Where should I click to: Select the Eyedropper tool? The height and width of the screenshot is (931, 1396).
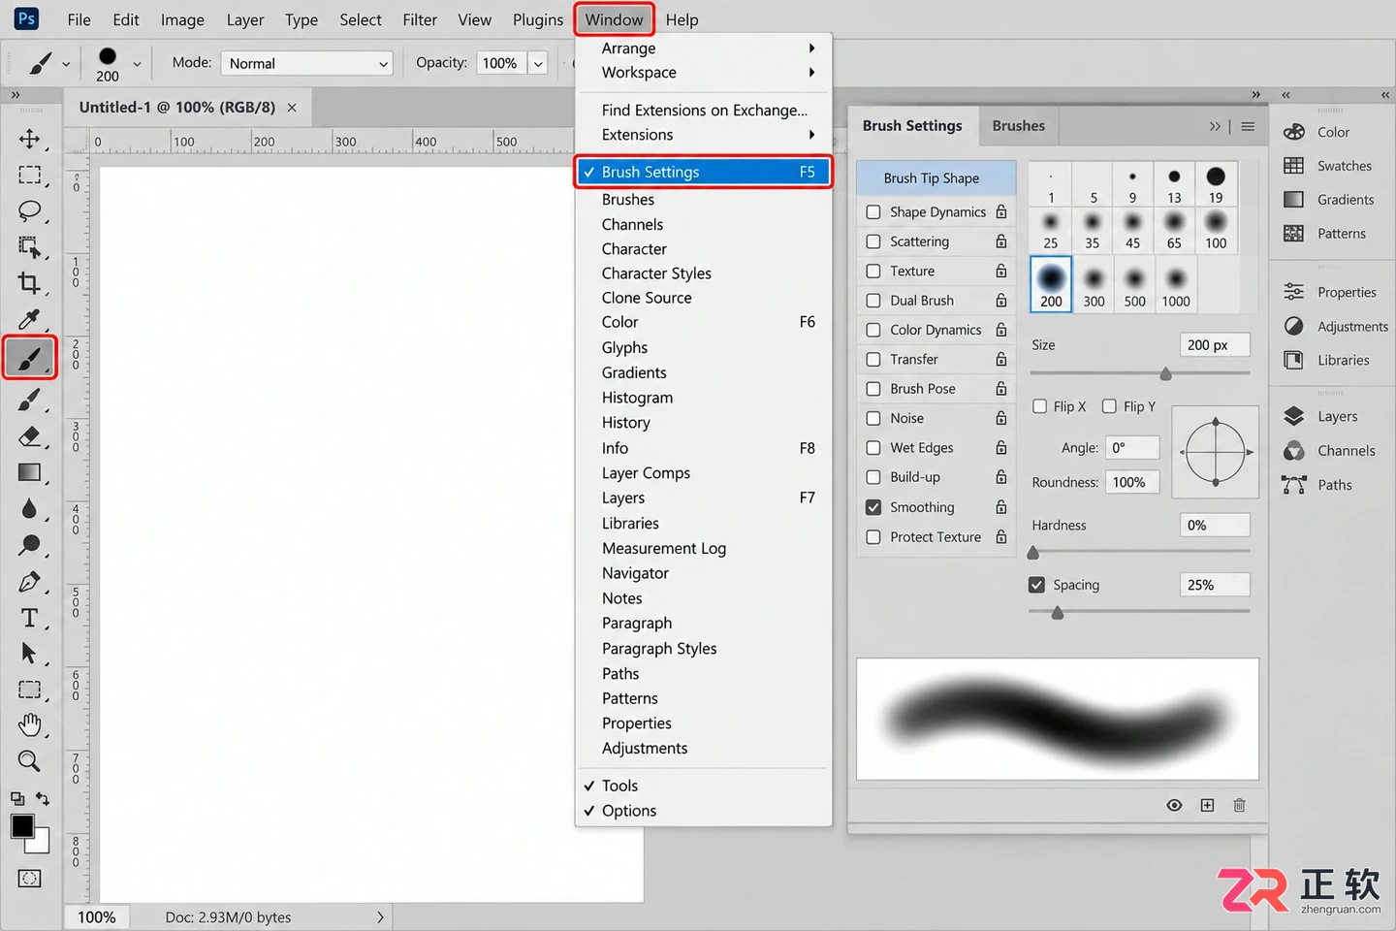point(29,319)
